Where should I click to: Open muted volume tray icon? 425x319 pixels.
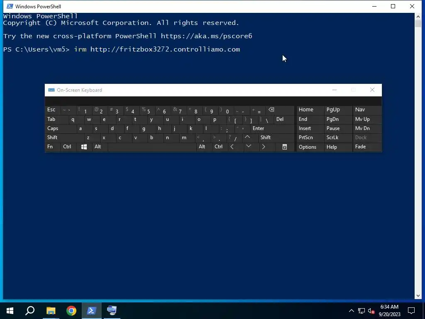371,311
